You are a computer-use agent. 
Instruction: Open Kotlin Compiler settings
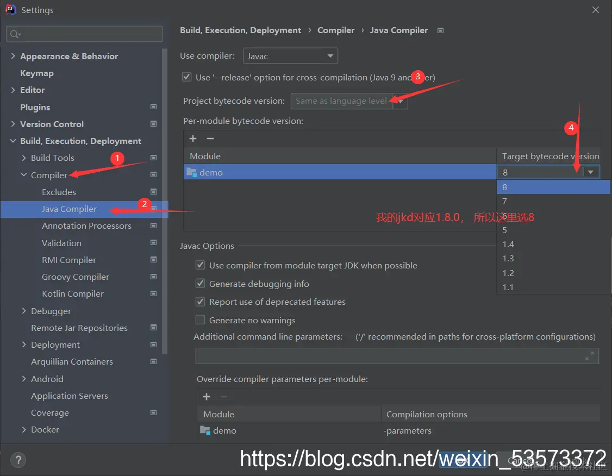click(x=73, y=293)
